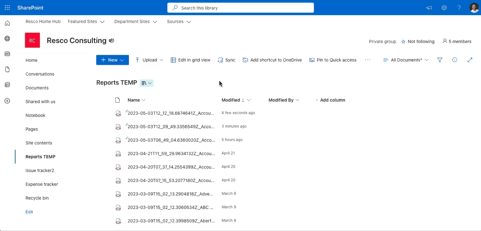Open Shared with us in navigation
The height and width of the screenshot is (231, 481).
(40, 101)
